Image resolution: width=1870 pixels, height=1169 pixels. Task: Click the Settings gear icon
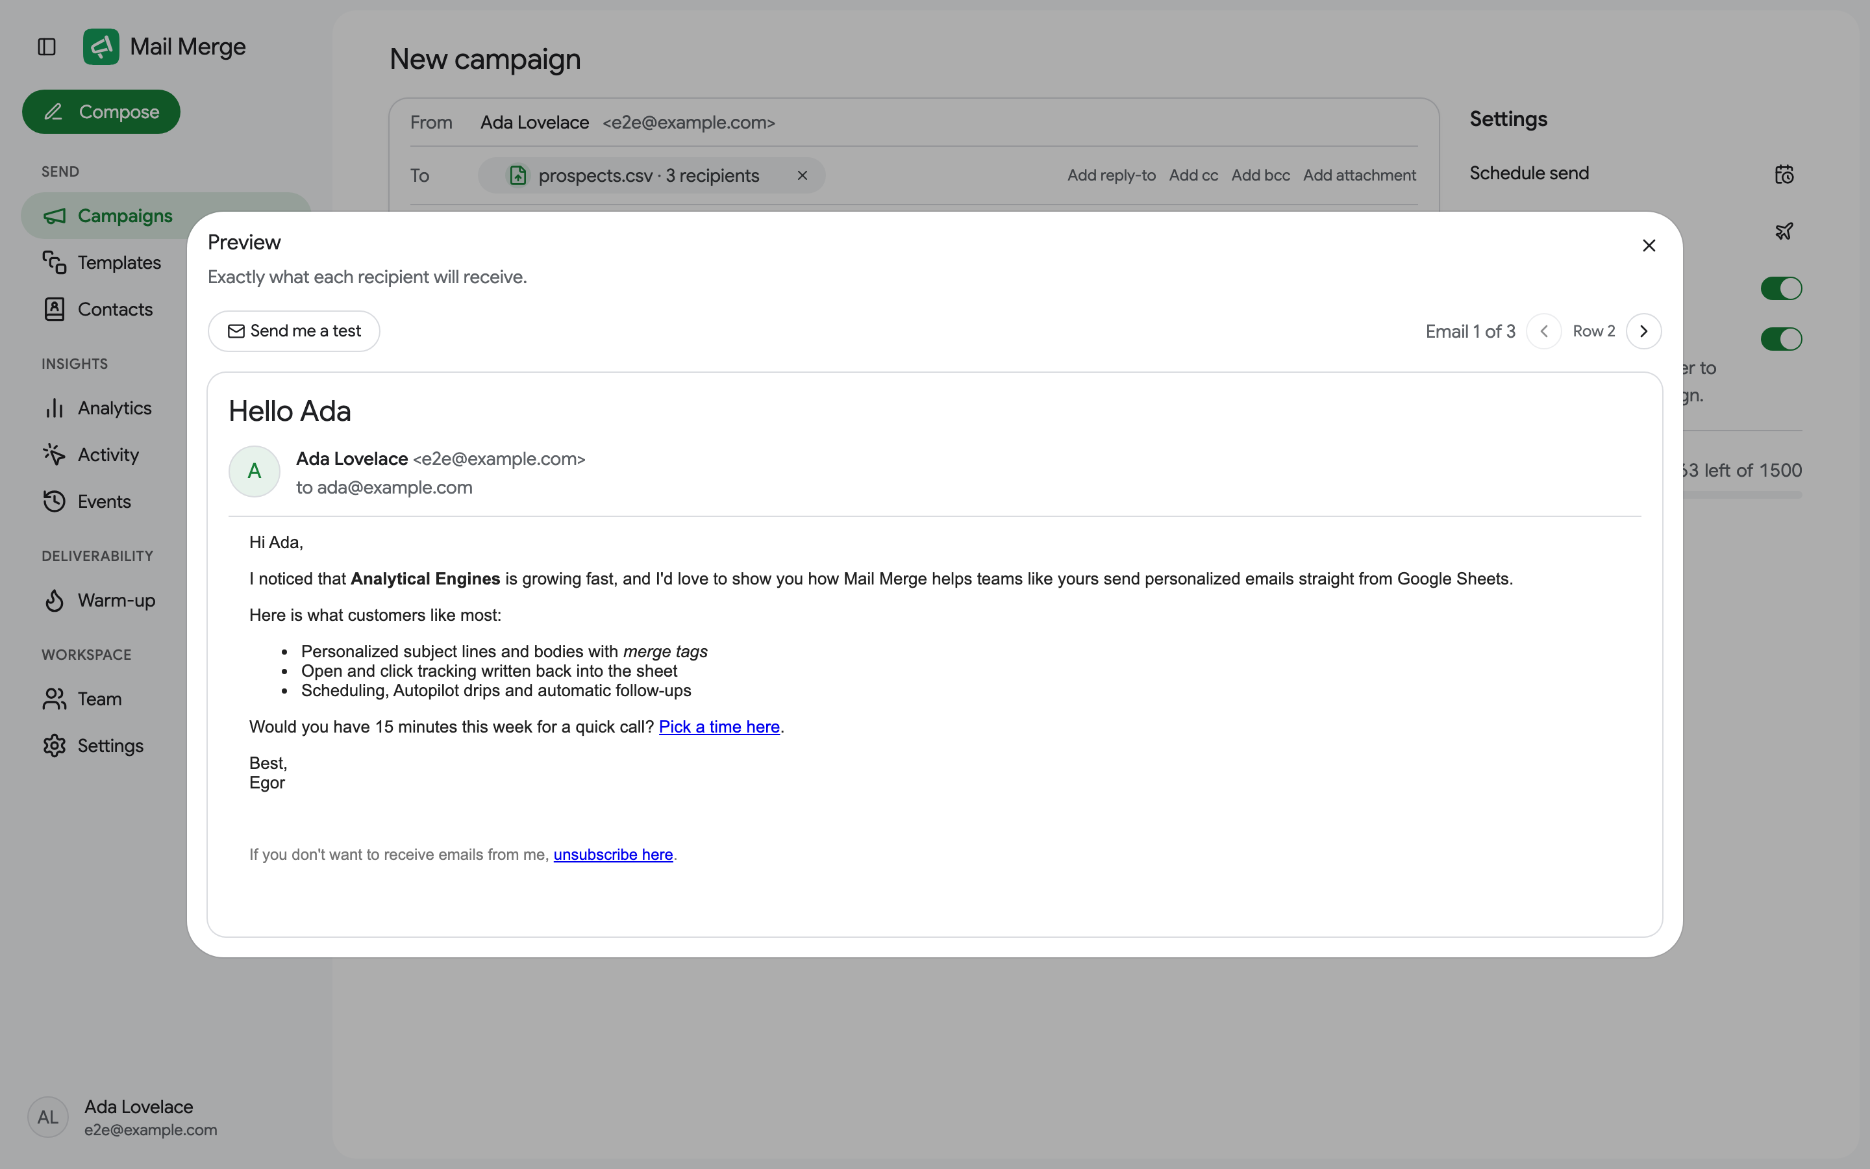(54, 746)
